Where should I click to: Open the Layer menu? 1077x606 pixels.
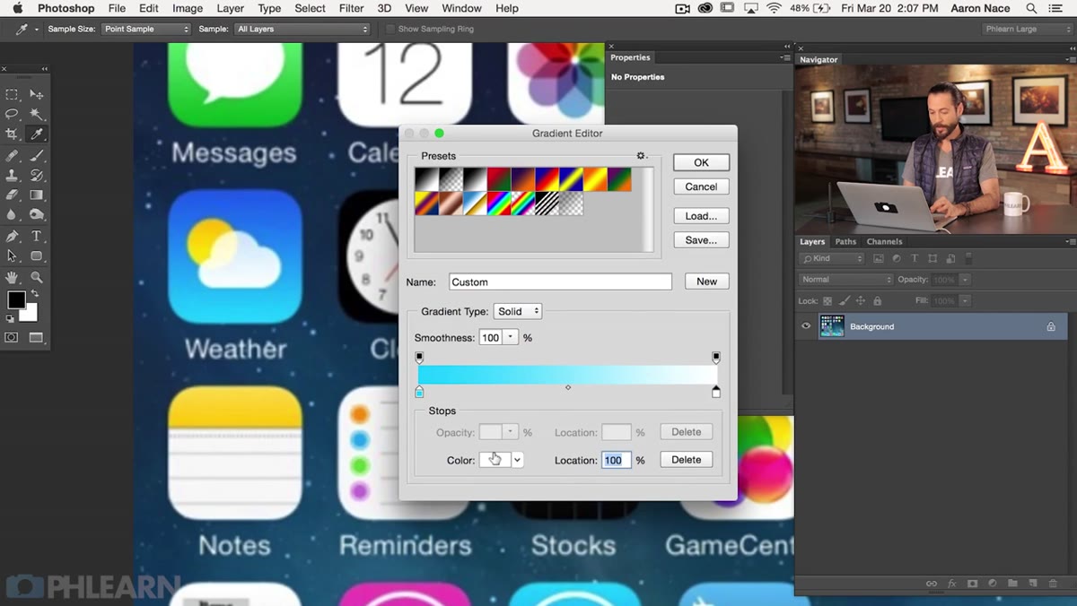click(231, 8)
